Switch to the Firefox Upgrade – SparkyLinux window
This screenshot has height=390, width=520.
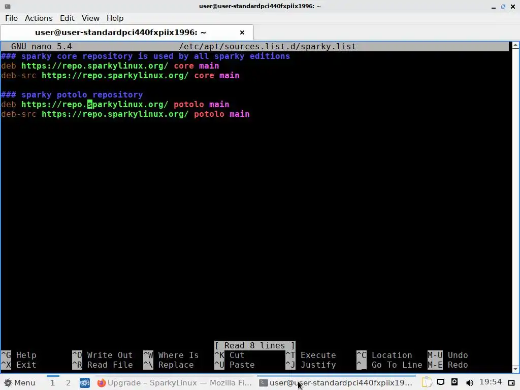175,383
